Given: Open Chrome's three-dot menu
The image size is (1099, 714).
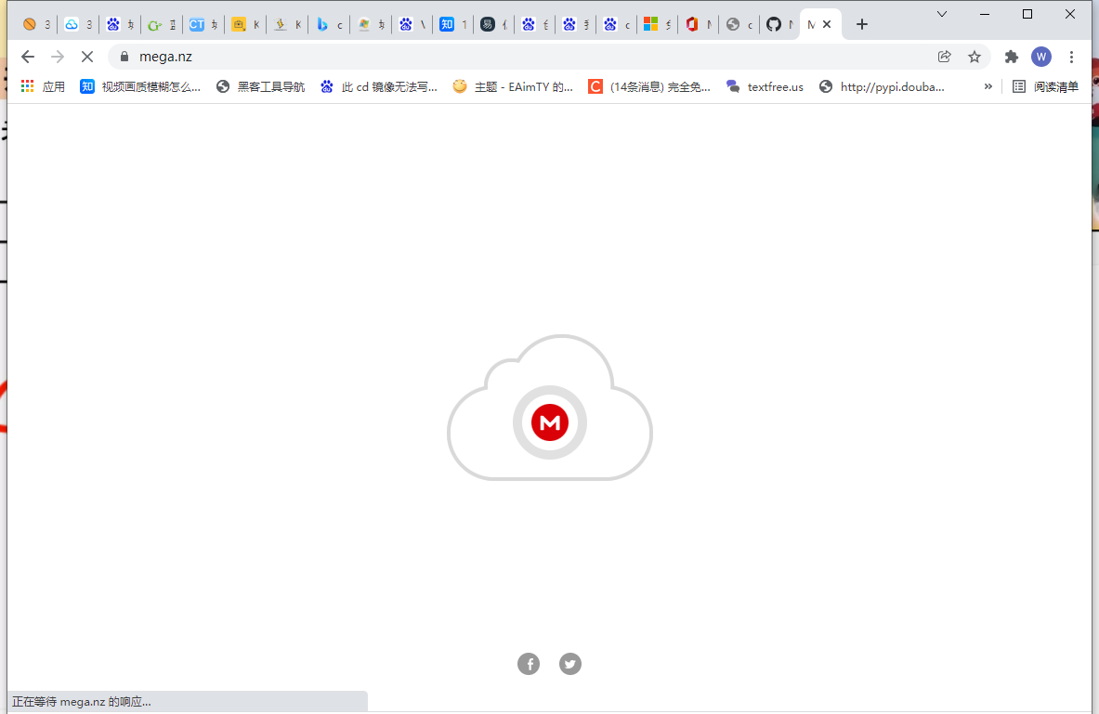Looking at the screenshot, I should point(1072,57).
